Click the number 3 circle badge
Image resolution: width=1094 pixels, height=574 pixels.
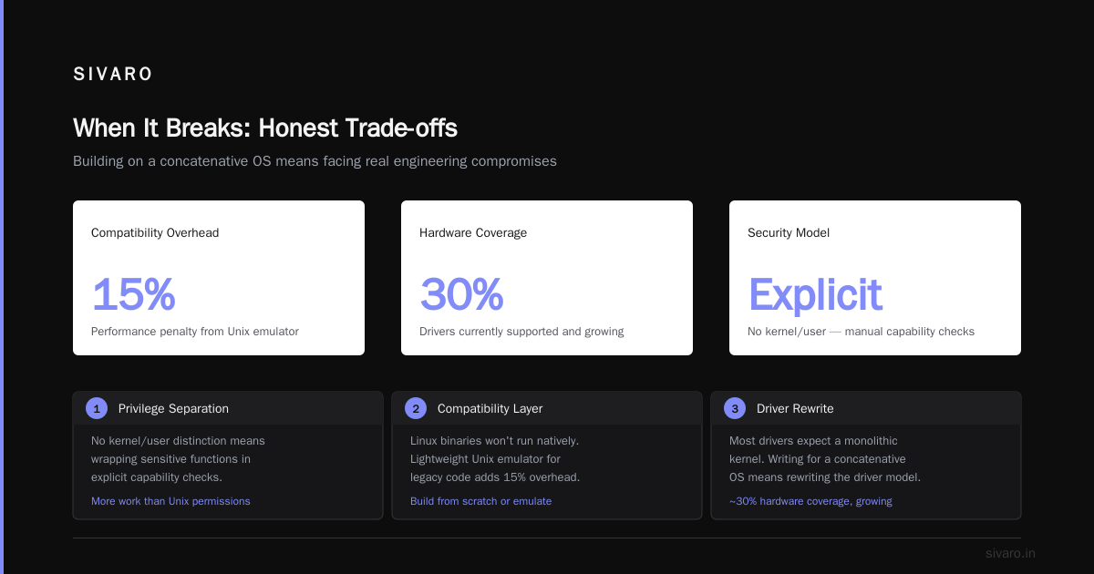735,408
